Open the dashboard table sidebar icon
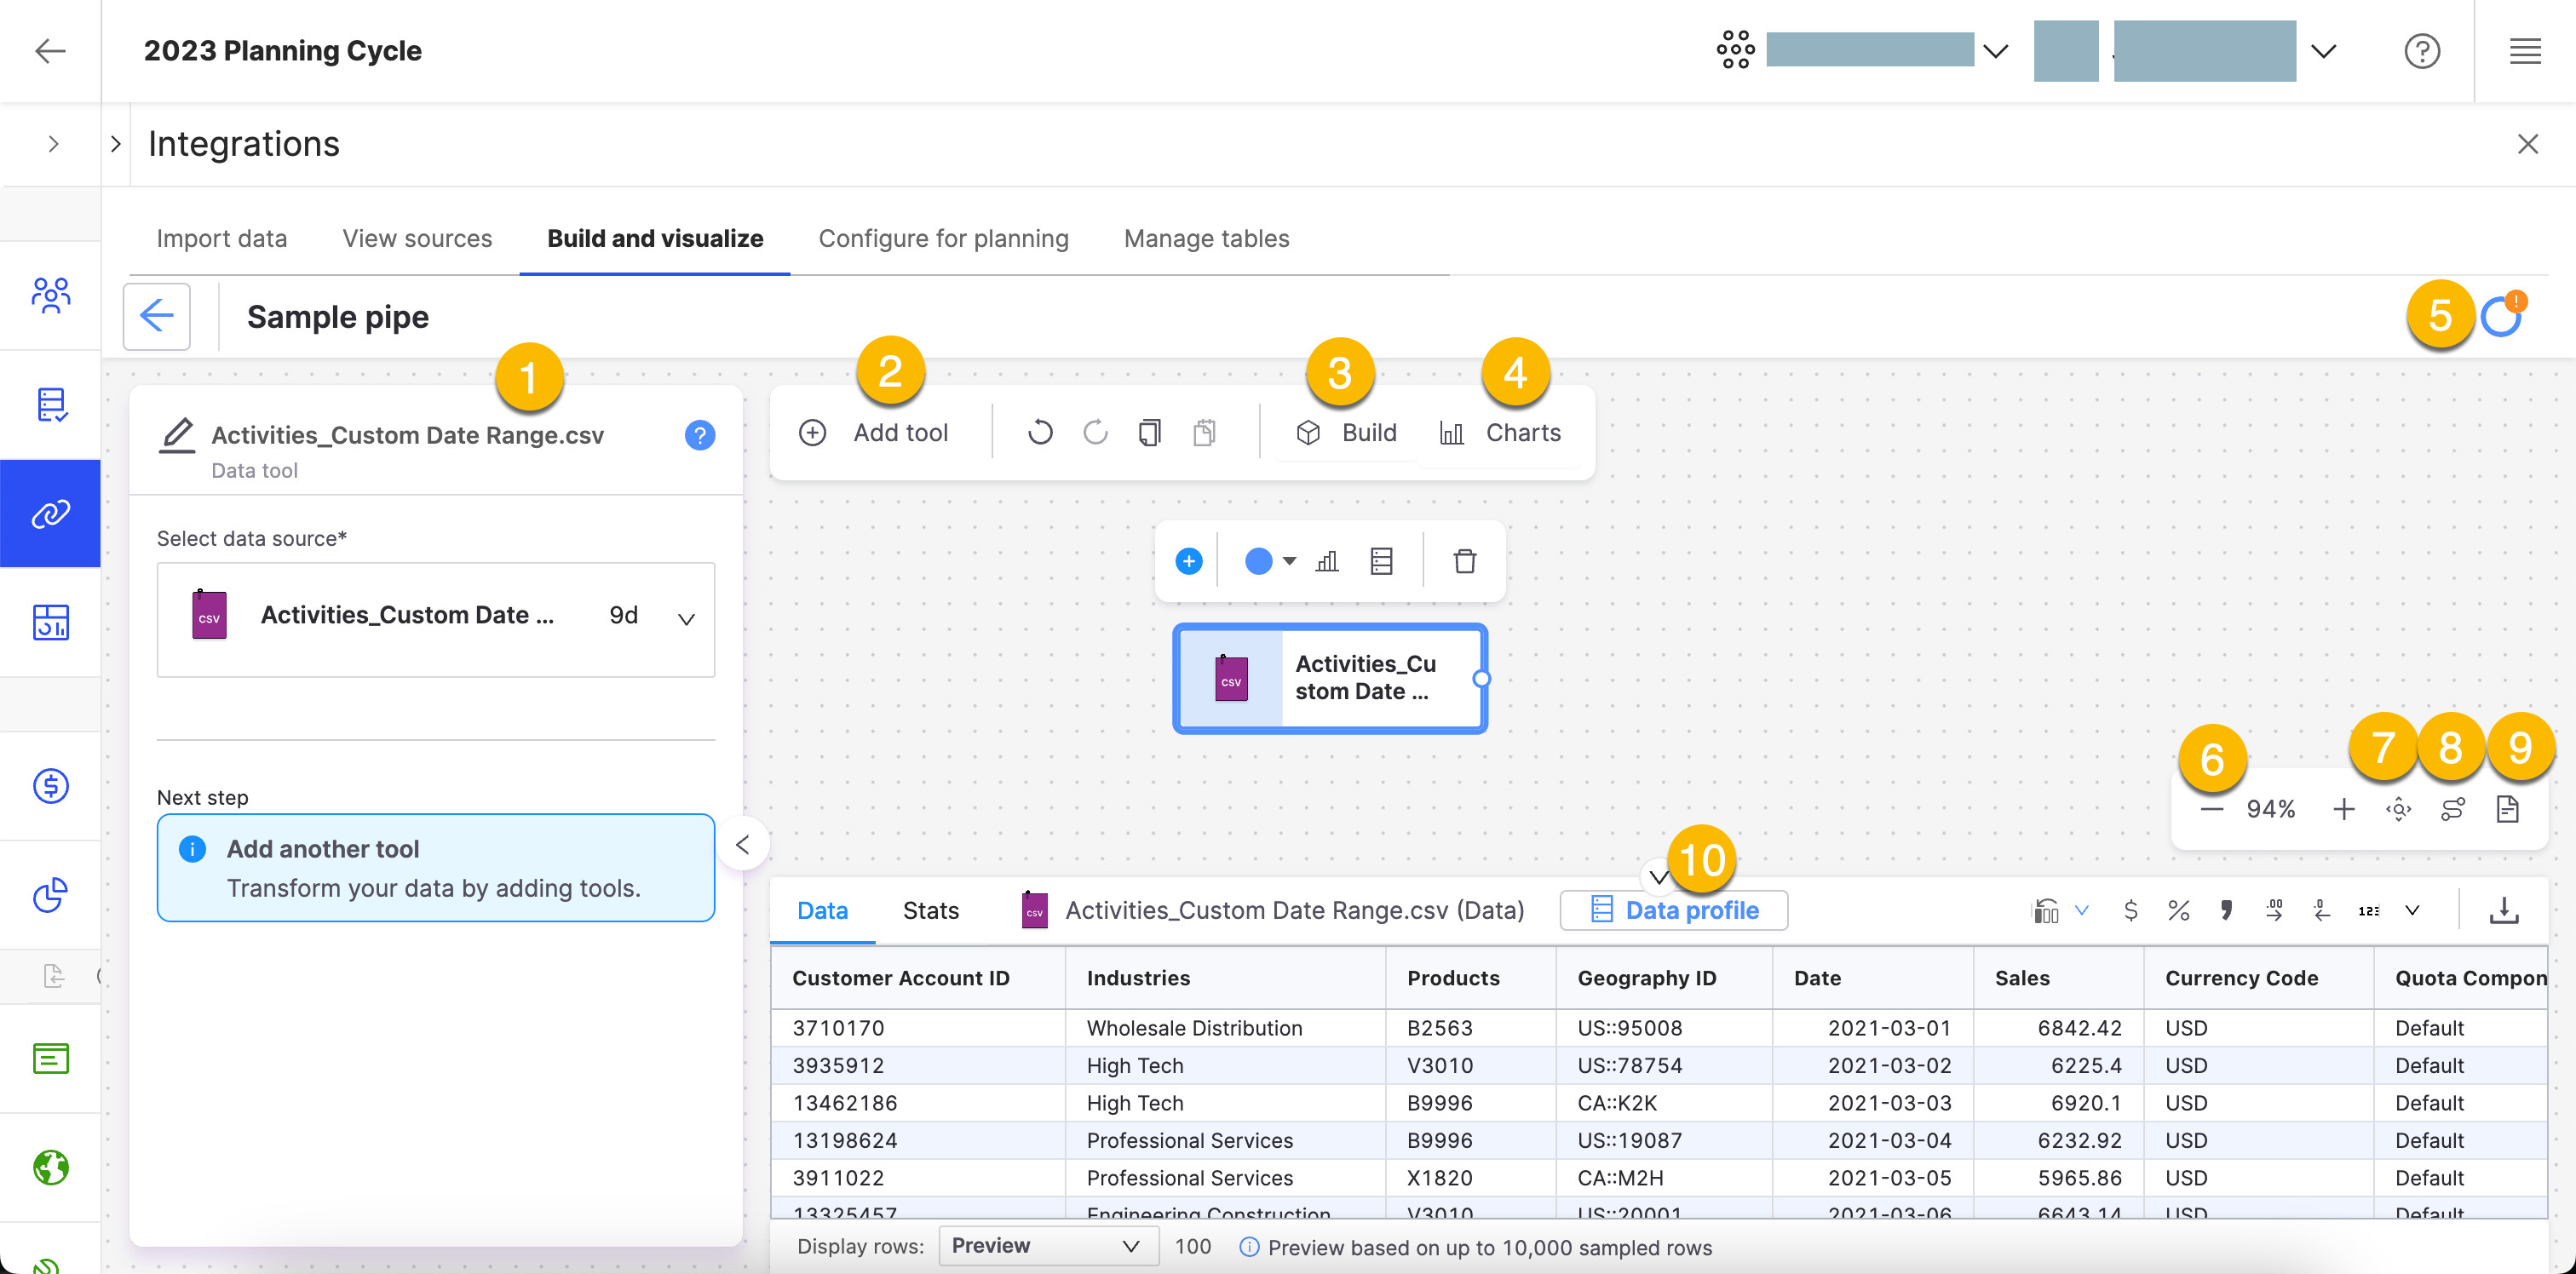 51,623
